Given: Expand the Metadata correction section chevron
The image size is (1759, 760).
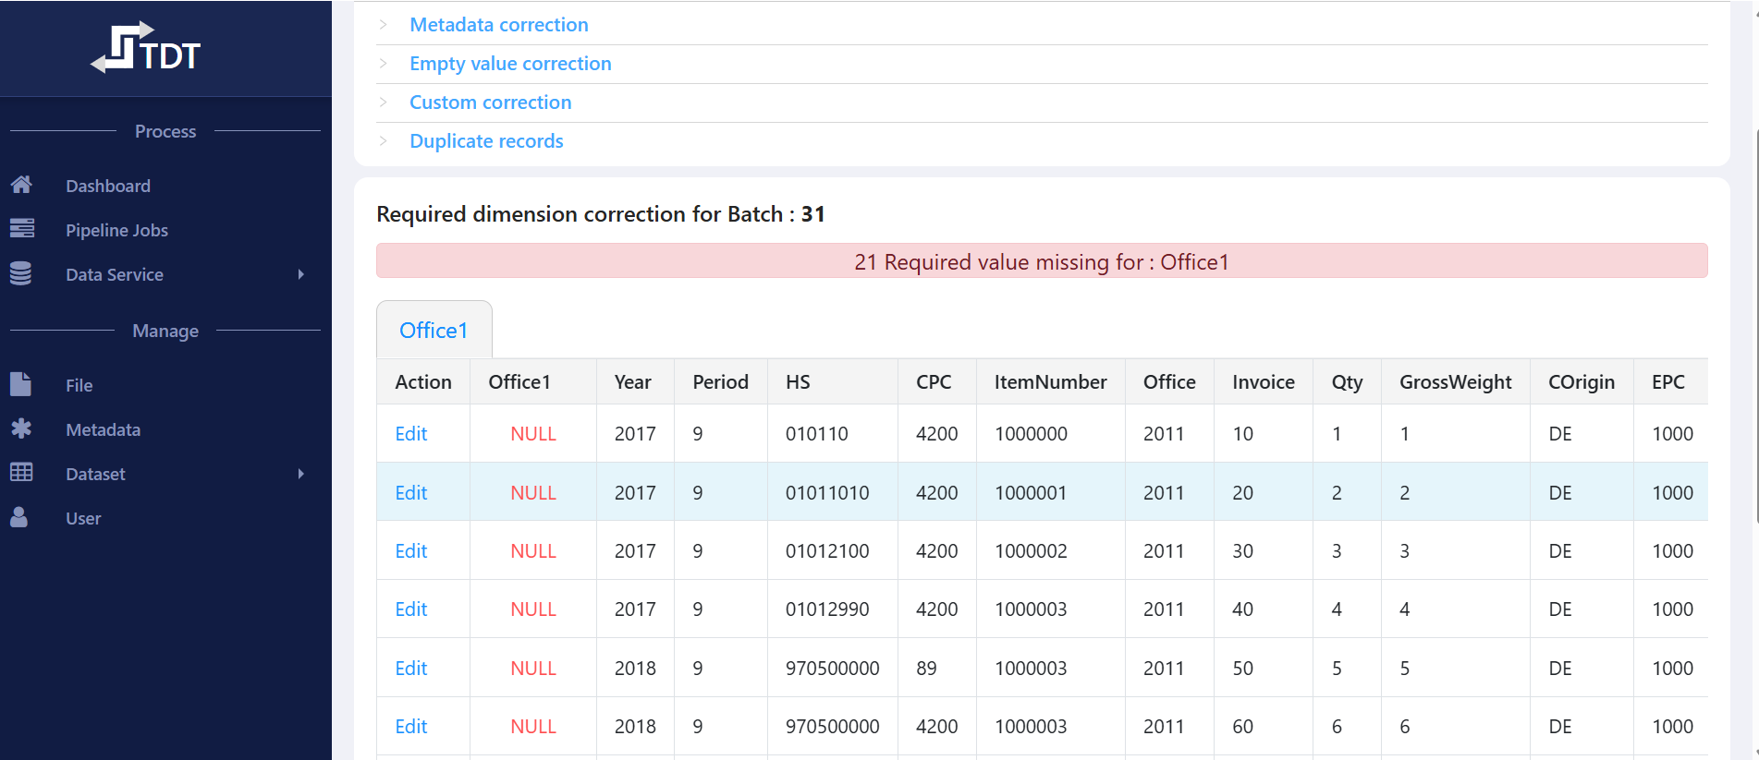Looking at the screenshot, I should [383, 25].
